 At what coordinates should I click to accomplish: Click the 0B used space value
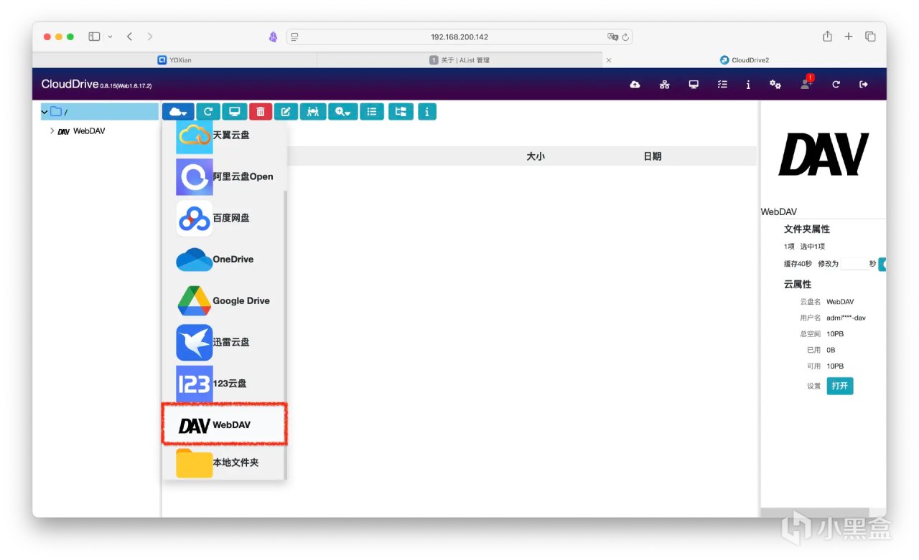click(x=831, y=350)
